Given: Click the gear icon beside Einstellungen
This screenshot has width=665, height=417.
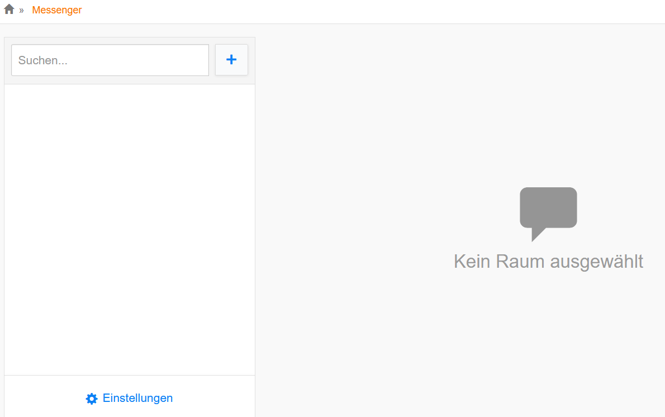Looking at the screenshot, I should tap(92, 399).
